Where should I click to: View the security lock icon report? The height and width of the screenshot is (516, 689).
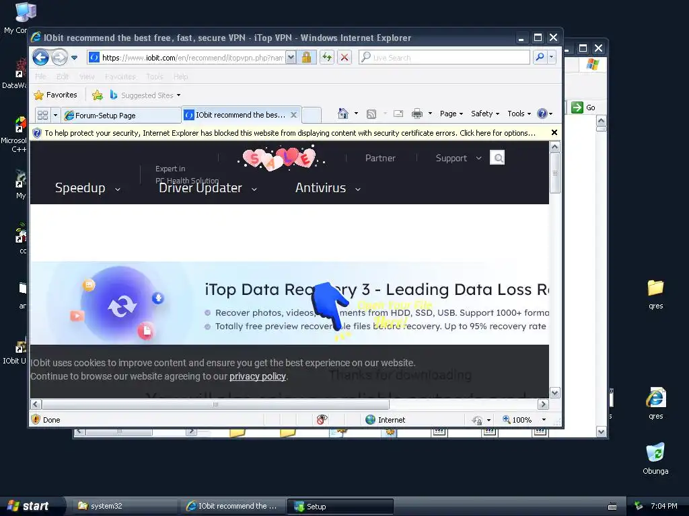(306, 58)
